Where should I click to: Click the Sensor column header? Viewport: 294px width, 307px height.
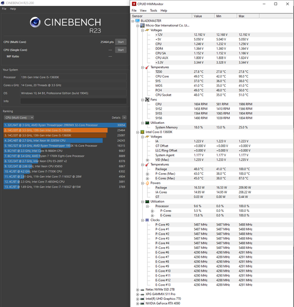[162, 16]
